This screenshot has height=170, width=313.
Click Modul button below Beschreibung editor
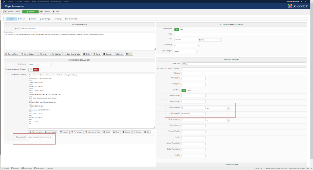(x=87, y=54)
